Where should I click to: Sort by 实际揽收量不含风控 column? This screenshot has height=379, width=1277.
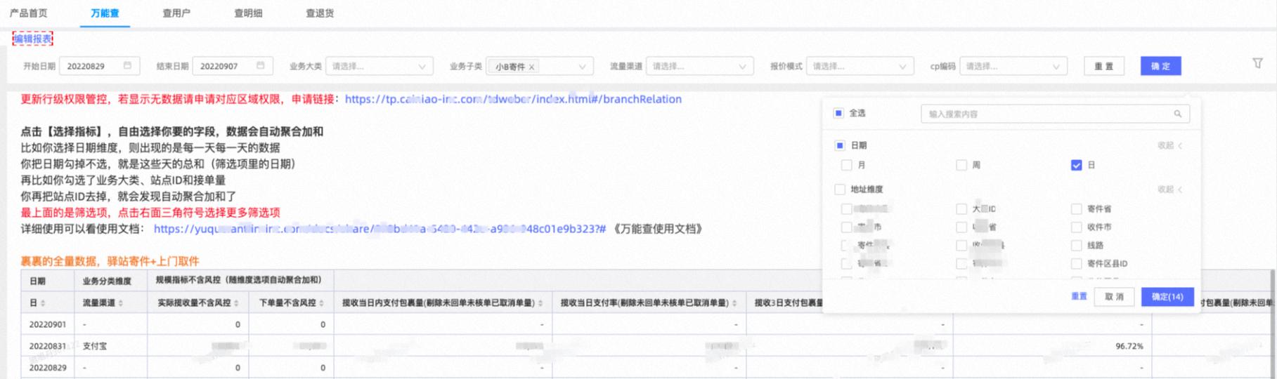(237, 303)
